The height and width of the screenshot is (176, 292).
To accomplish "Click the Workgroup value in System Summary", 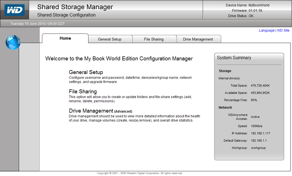I will click(x=258, y=148).
